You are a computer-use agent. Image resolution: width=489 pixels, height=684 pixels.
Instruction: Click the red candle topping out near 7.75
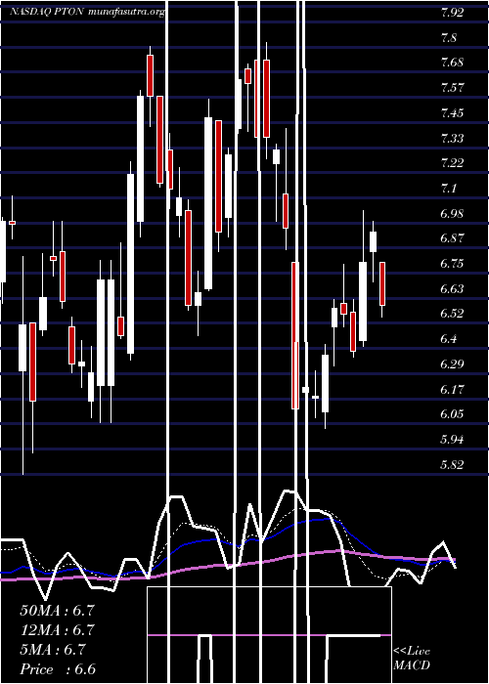(151, 75)
